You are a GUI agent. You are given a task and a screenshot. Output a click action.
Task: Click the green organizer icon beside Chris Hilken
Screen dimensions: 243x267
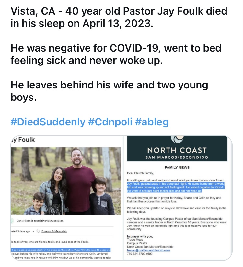coord(12,221)
